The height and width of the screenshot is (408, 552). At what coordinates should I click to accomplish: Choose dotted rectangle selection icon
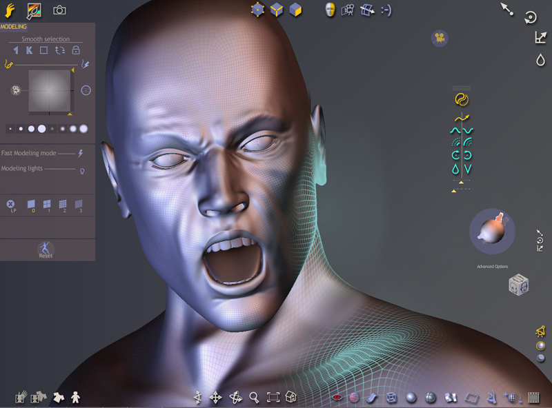pyautogui.click(x=43, y=50)
